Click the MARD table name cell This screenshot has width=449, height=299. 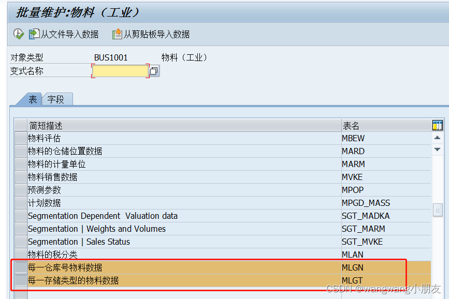pos(386,151)
